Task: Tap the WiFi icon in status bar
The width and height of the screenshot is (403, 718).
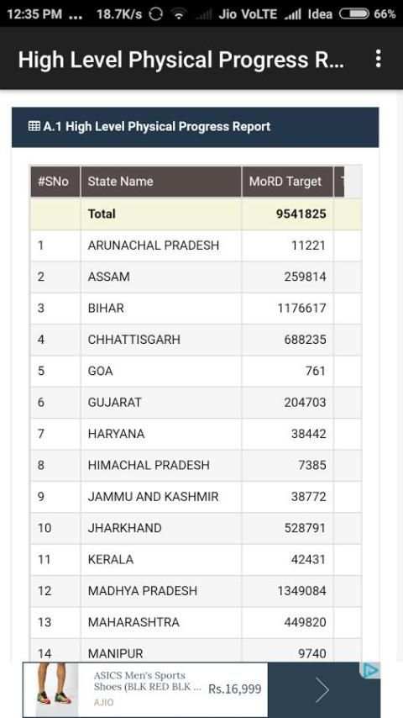Action: [x=179, y=14]
